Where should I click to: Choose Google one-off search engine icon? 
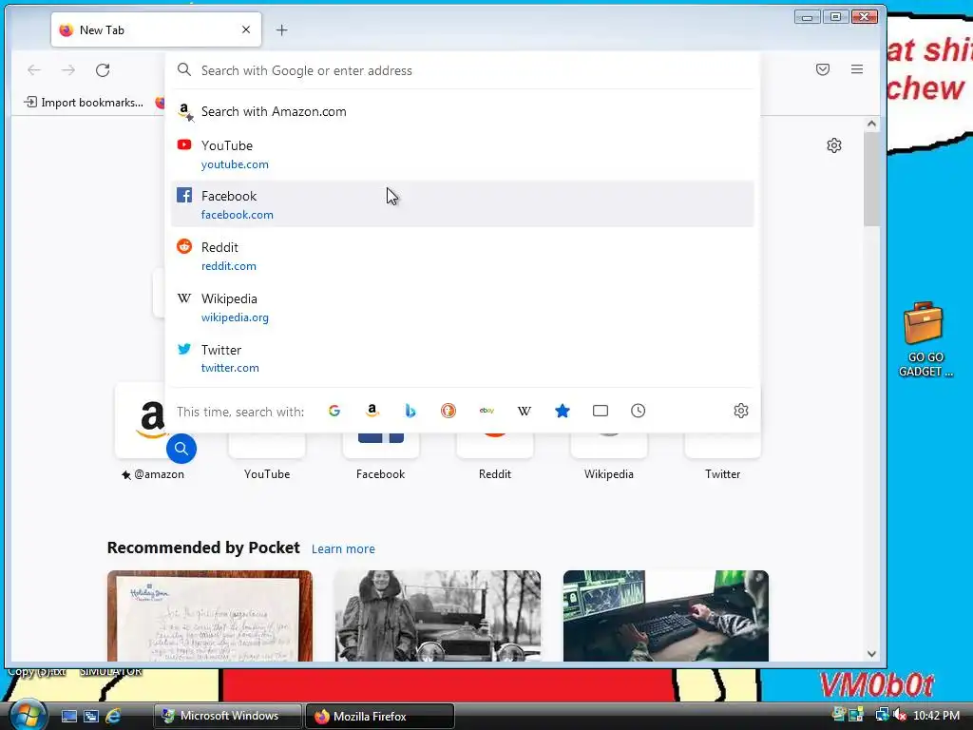(334, 411)
